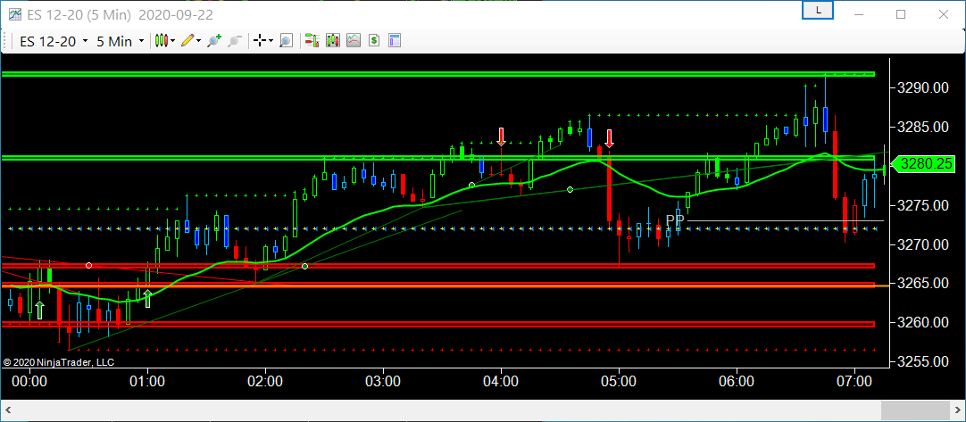Open the data series candlestick icon
Viewport: 966px width, 422px height.
[333, 41]
